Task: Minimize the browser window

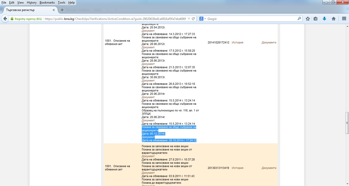Action: pyautogui.click(x=326, y=2)
